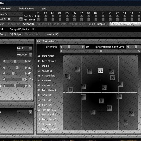Click Part Width right increment arrow
The image size is (141, 141).
83,47
